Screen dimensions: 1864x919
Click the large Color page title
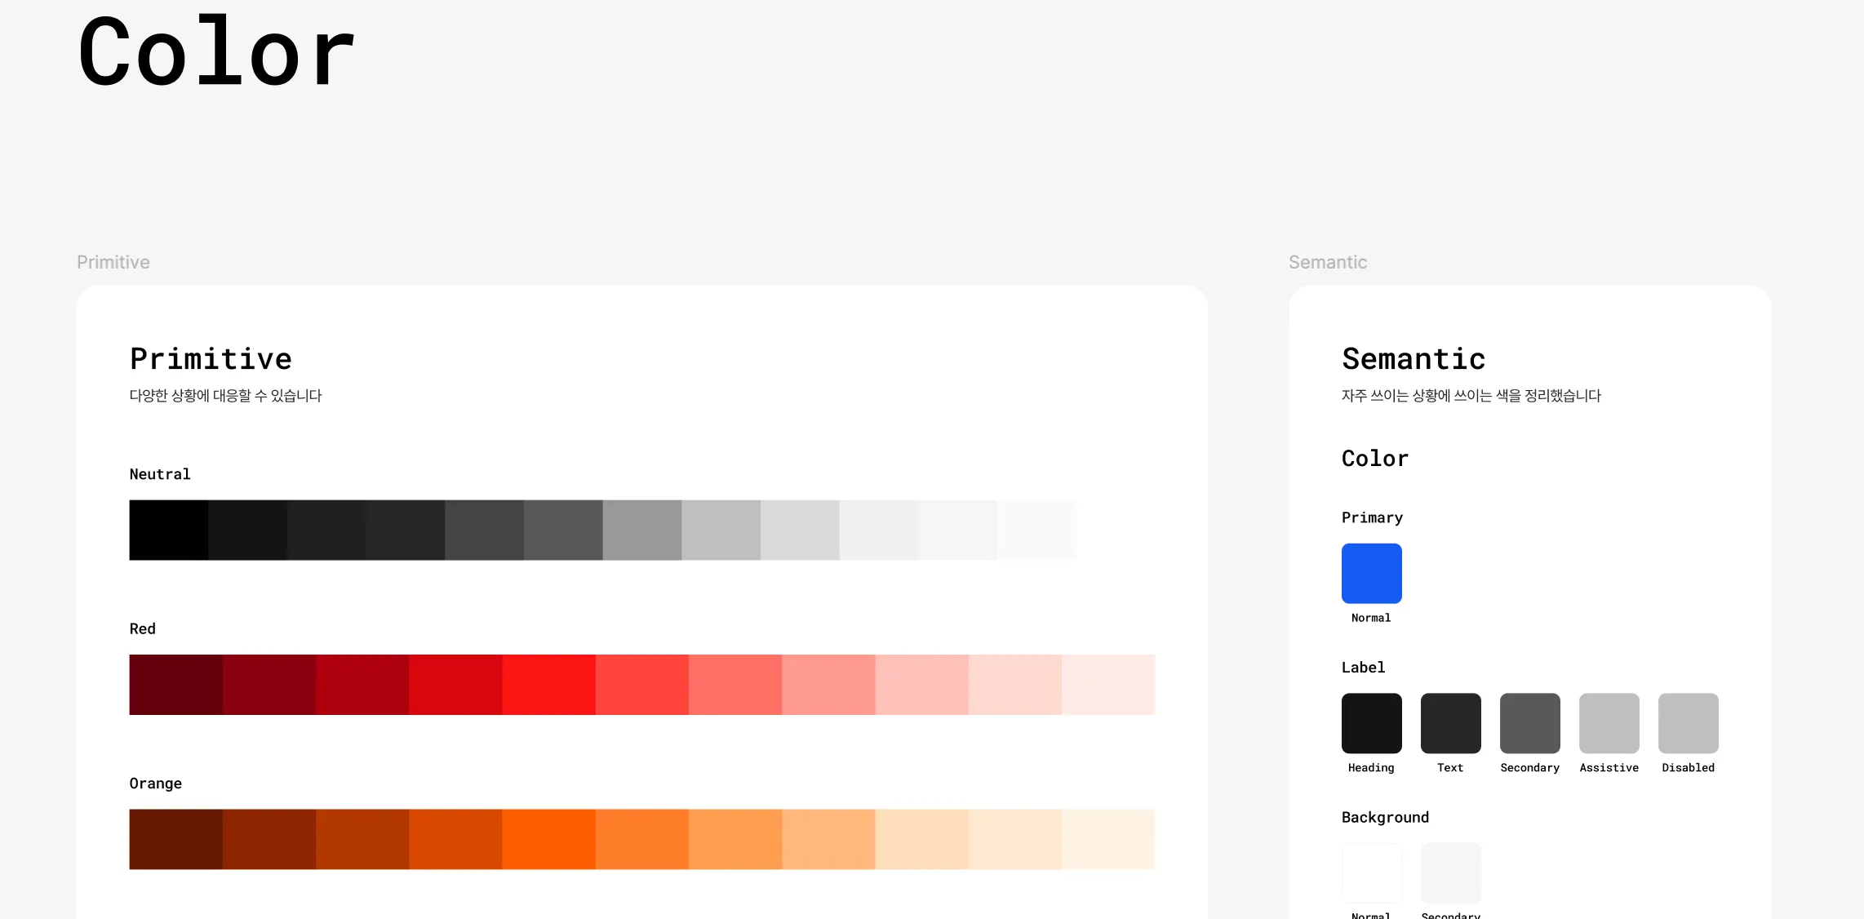216,52
